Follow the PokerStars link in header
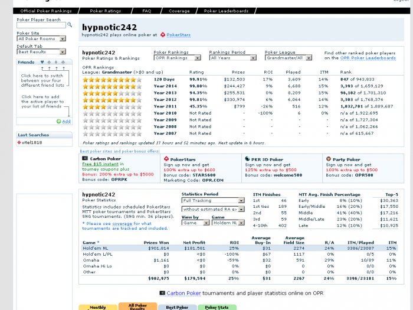The width and height of the screenshot is (413, 310). pyautogui.click(x=178, y=35)
